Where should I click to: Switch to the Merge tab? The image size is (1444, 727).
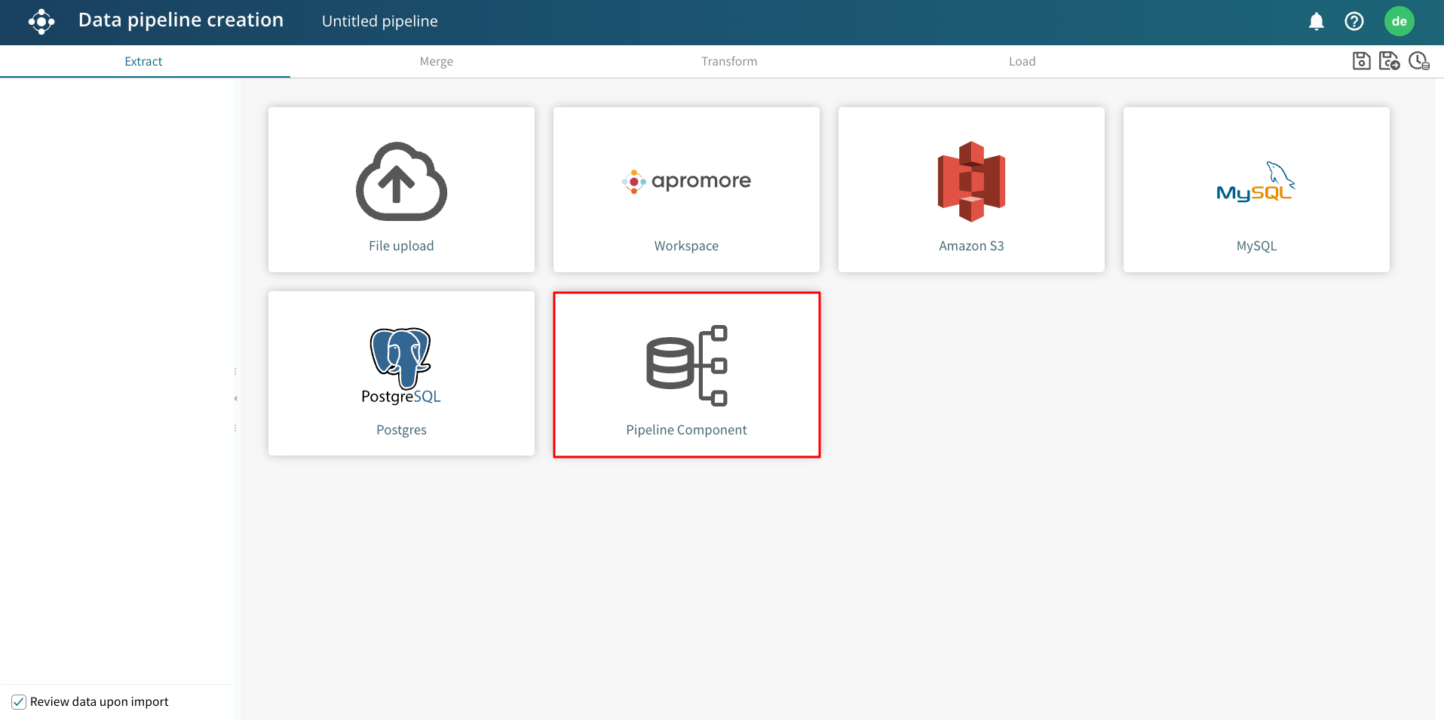436,62
